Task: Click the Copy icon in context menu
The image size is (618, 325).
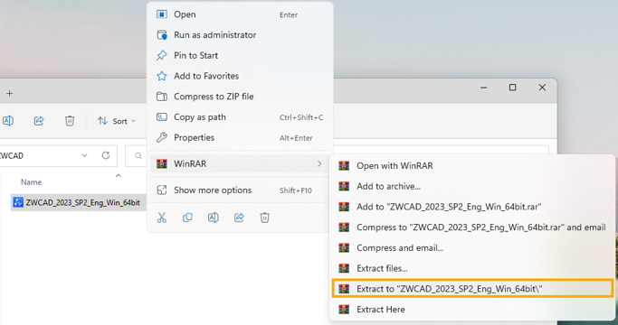Action: [187, 218]
